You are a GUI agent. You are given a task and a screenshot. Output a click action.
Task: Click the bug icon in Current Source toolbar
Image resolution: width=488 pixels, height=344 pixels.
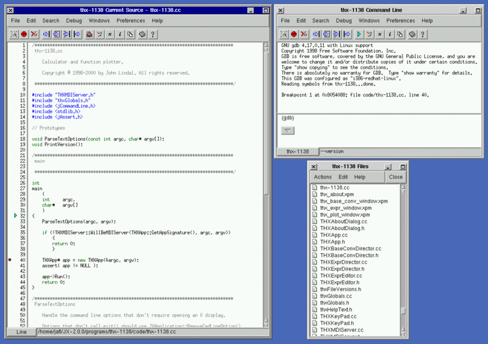89,34
